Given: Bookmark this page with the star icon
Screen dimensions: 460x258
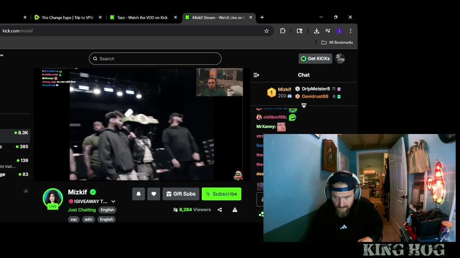Looking at the screenshot, I should tap(266, 31).
